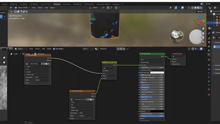Open image browse icon in upper texture node
220x124 pixels.
tap(27, 64)
